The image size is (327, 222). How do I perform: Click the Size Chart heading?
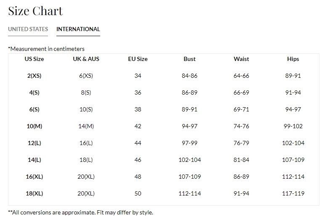tap(35, 11)
